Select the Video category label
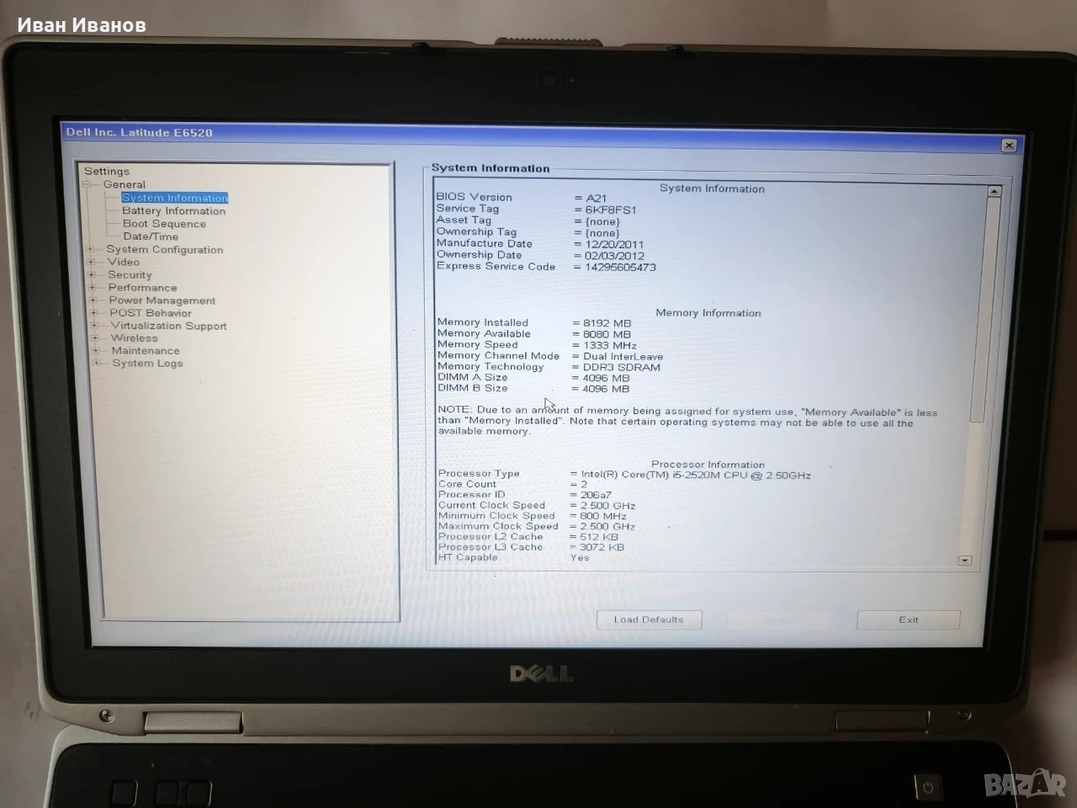 [124, 262]
